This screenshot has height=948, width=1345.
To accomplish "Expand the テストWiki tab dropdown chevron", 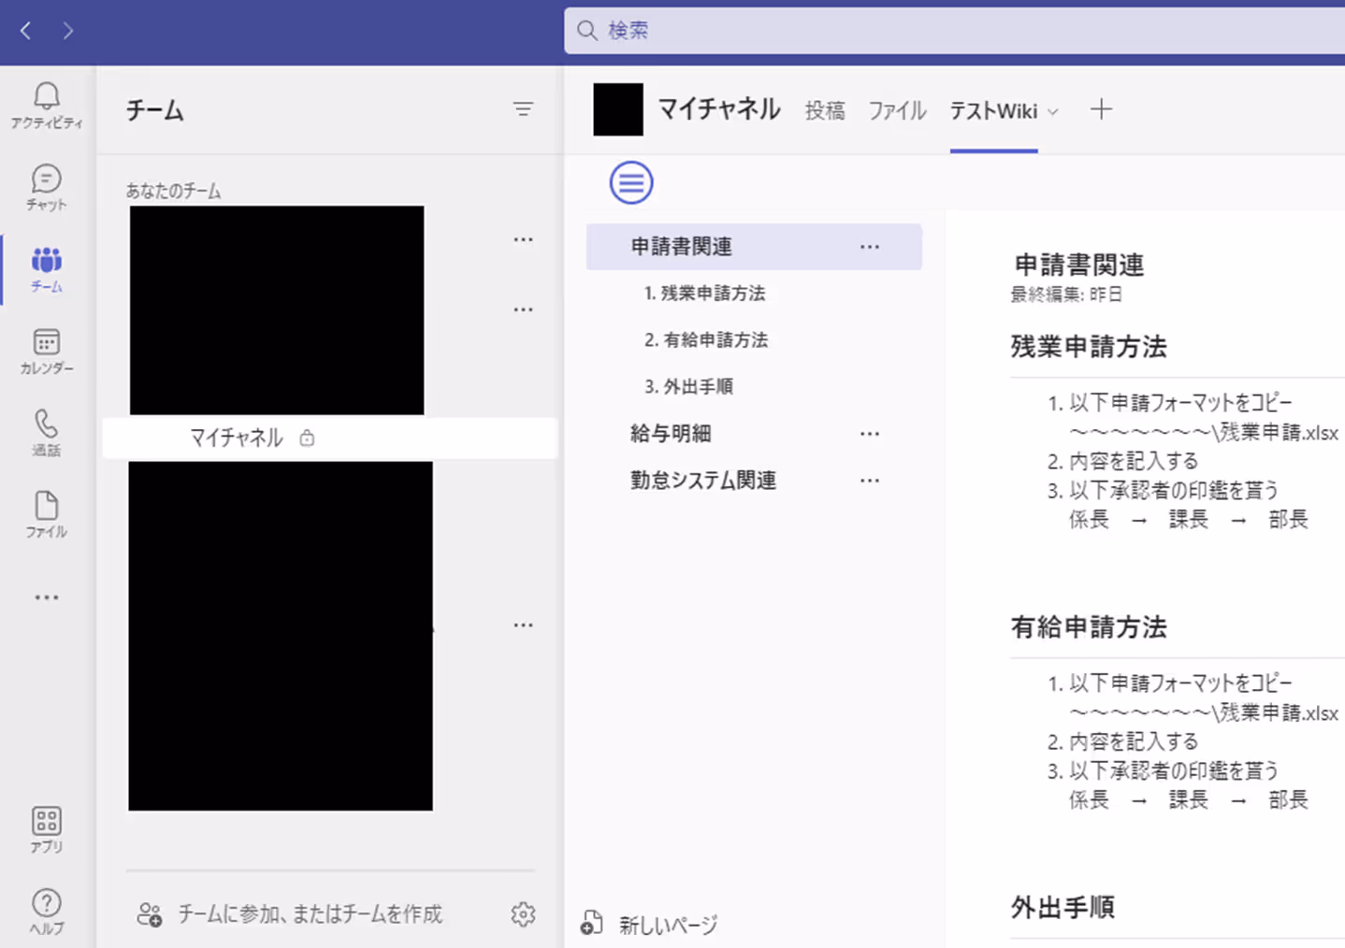I will [x=1053, y=112].
